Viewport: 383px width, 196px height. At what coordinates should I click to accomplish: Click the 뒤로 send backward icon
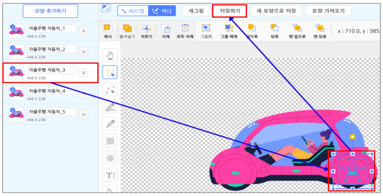pyautogui.click(x=275, y=28)
